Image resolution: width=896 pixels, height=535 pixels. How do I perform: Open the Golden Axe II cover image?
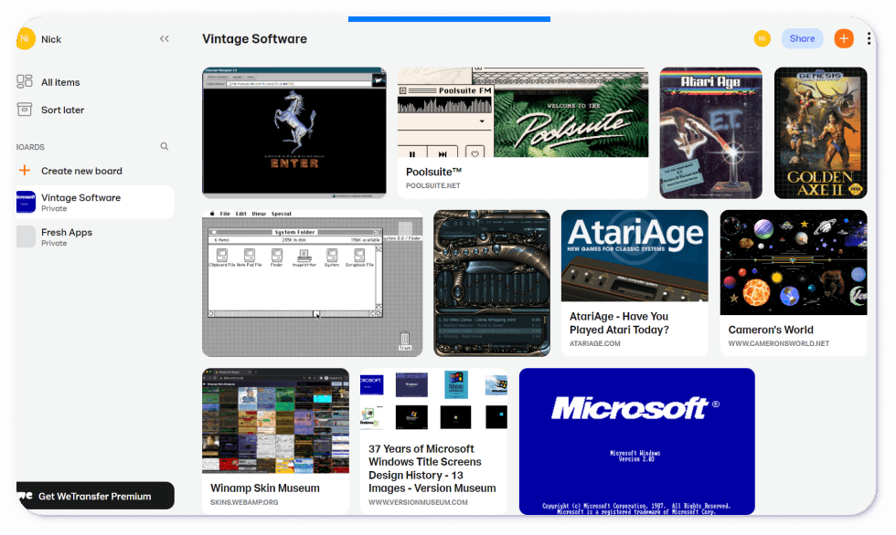click(x=821, y=133)
